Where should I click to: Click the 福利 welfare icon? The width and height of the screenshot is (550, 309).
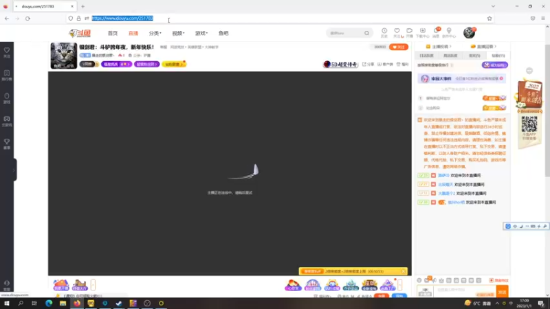coord(403,64)
